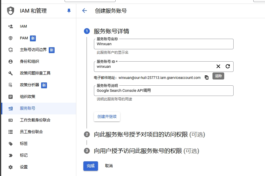Regenerate the service account ID with the refresh icon

click(228, 67)
